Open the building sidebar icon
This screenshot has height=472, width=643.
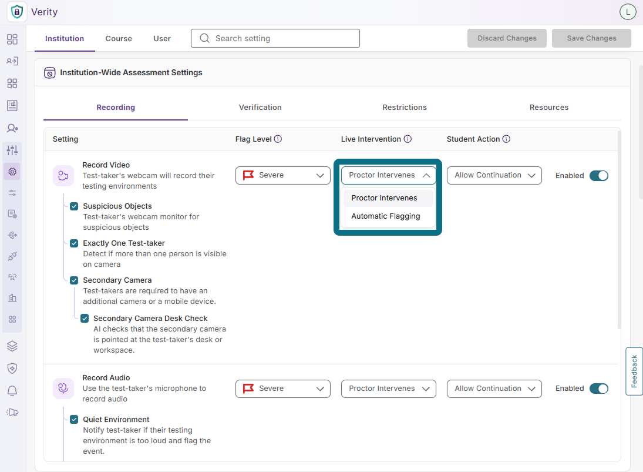tap(12, 298)
